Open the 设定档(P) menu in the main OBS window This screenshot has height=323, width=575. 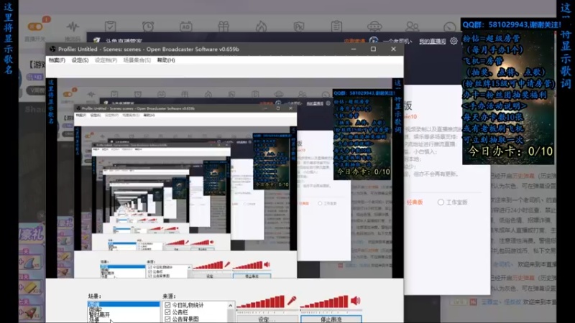click(x=106, y=60)
